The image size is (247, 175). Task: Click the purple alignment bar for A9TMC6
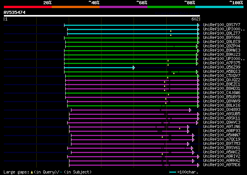[x=134, y=165]
